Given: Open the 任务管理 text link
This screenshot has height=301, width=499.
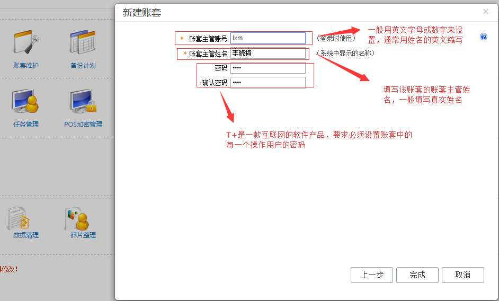Looking at the screenshot, I should pyautogui.click(x=26, y=125).
